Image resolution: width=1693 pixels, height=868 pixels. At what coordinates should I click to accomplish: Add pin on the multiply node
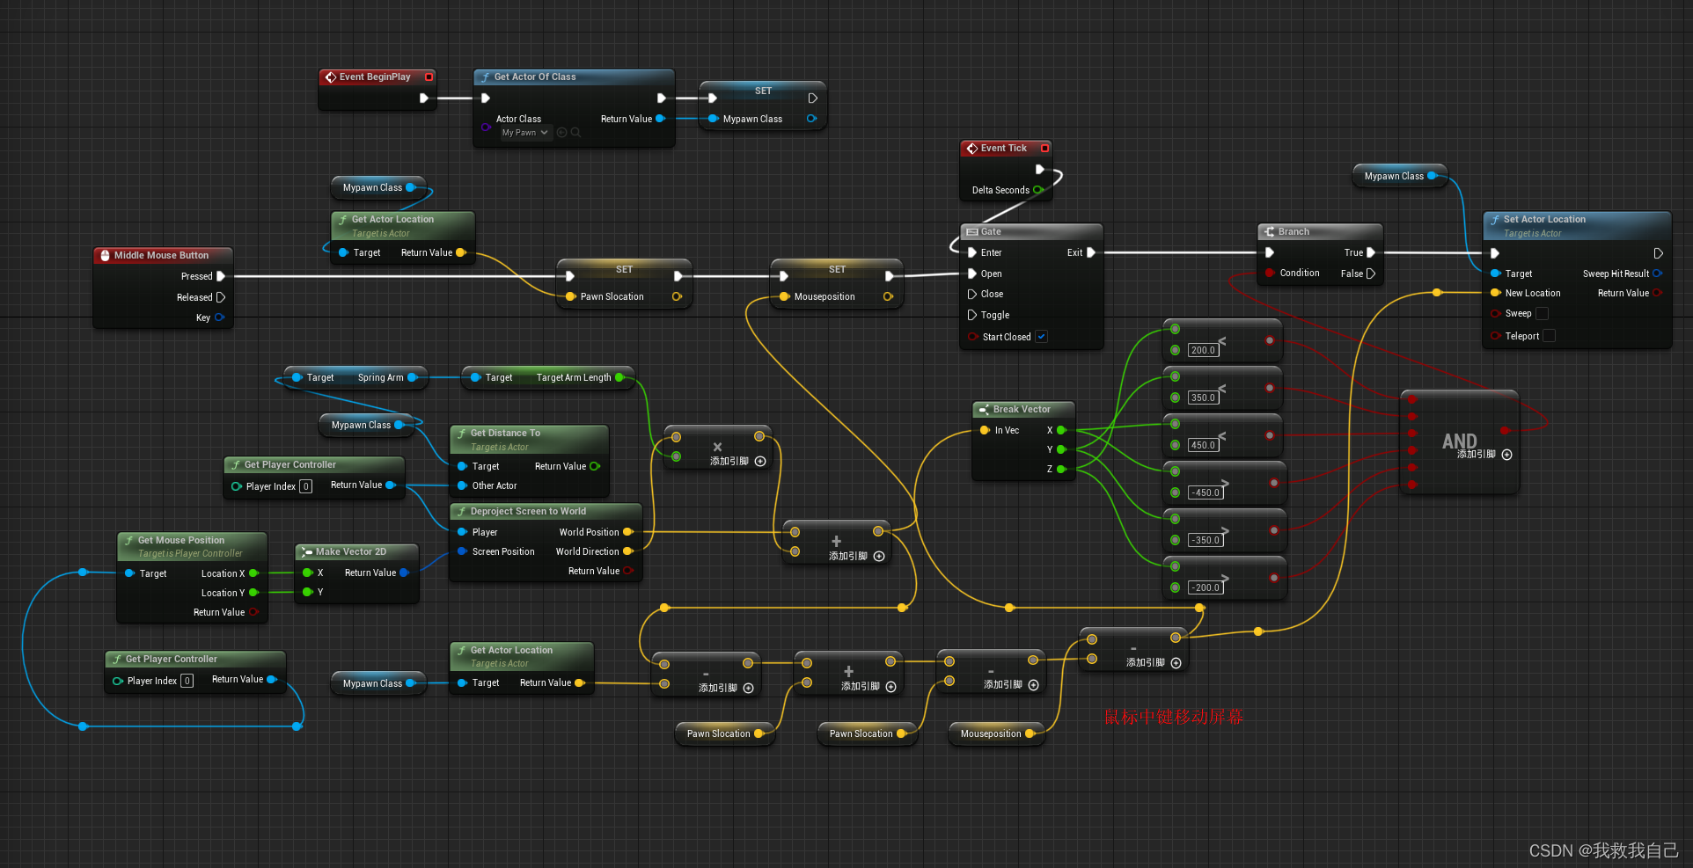click(760, 461)
